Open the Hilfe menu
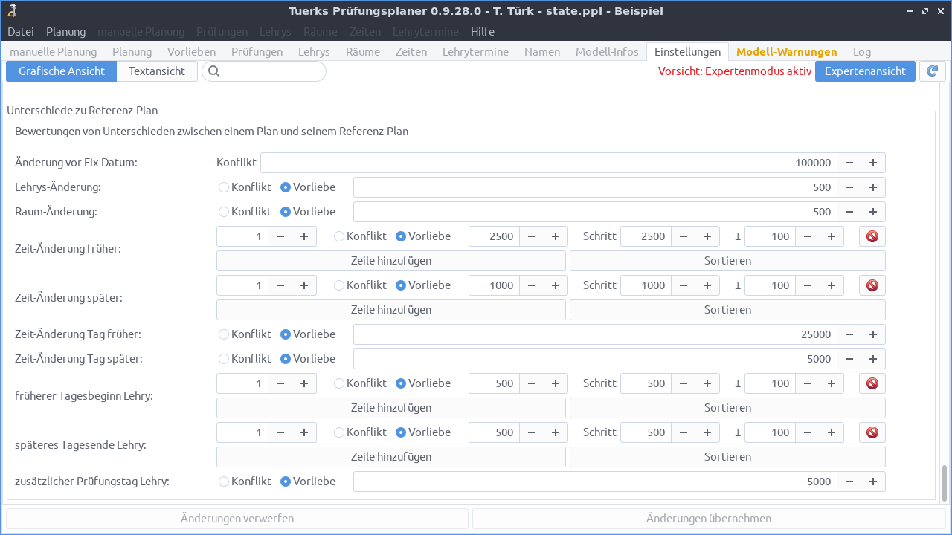 pyautogui.click(x=482, y=32)
